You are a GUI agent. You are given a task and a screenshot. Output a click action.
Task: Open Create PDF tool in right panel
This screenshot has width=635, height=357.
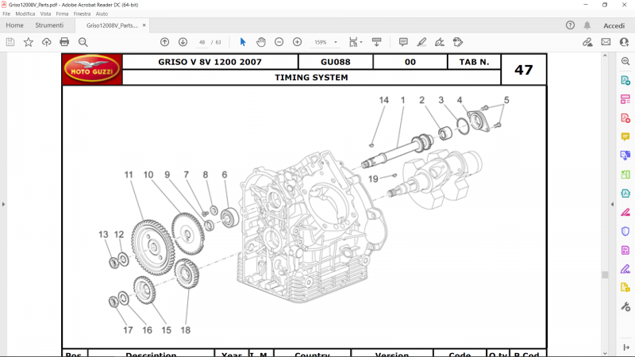[x=625, y=117]
